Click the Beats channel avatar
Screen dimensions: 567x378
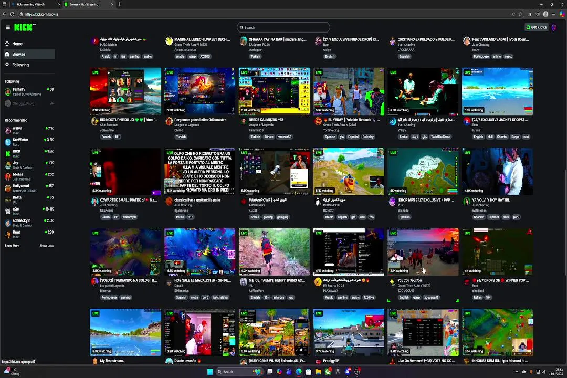point(8,199)
